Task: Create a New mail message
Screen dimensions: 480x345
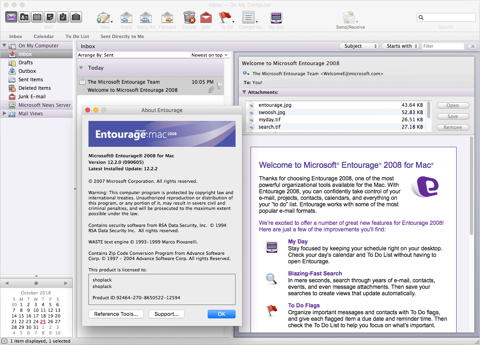Action: pyautogui.click(x=103, y=18)
